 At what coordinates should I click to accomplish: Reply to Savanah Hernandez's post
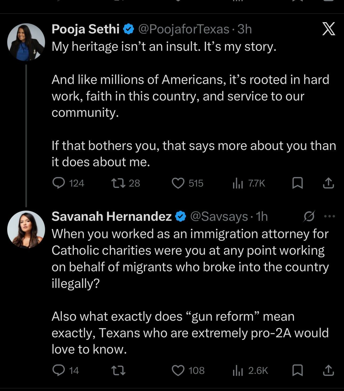(x=58, y=370)
